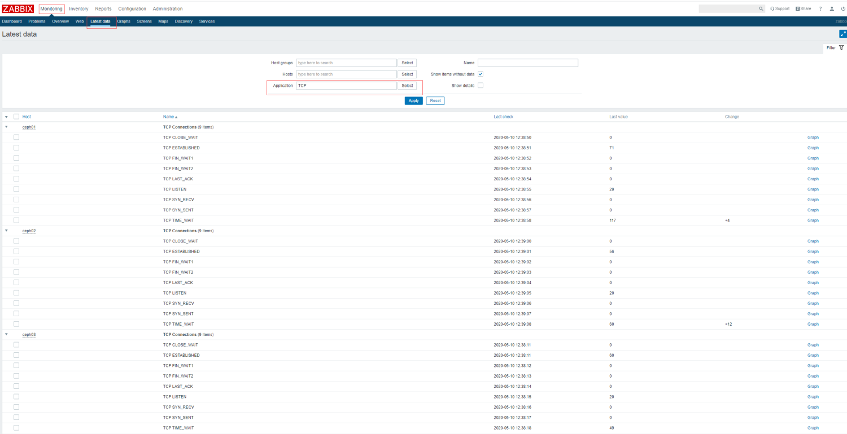Open the Help question mark icon
This screenshot has width=847, height=434.
pyautogui.click(x=820, y=9)
